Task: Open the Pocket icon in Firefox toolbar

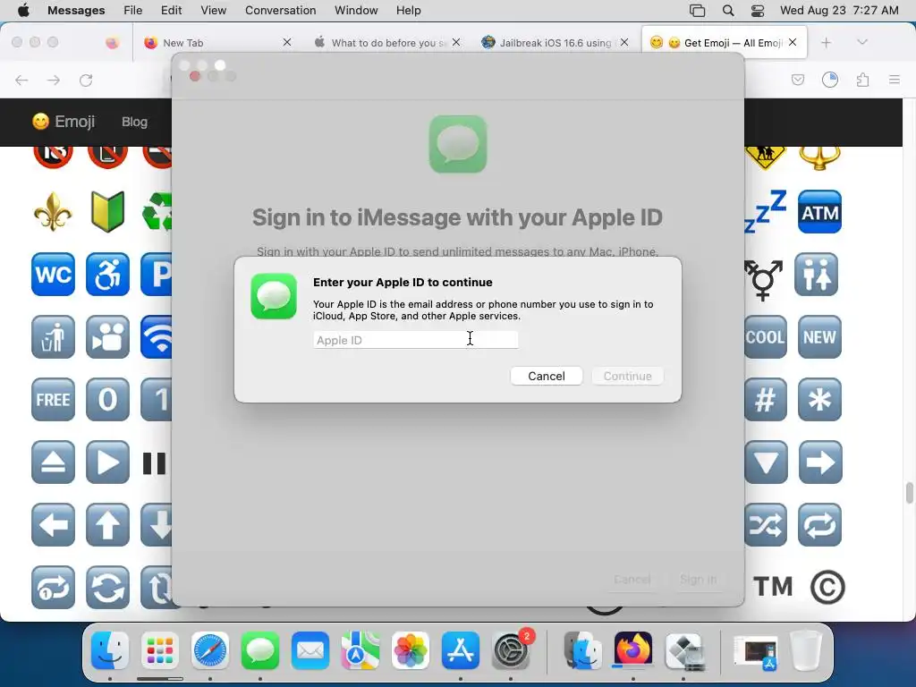Action: [x=798, y=80]
